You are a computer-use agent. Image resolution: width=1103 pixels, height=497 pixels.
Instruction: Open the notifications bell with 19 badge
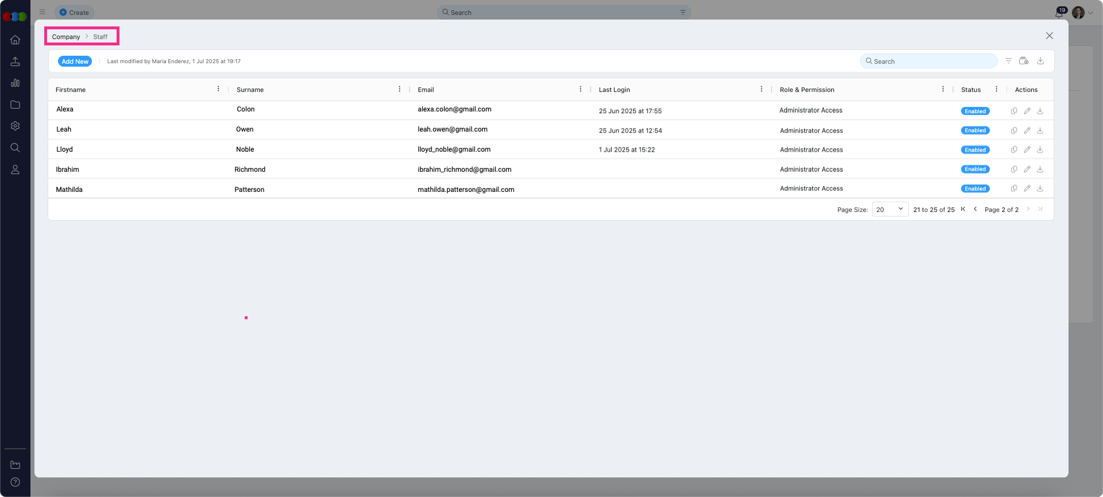pyautogui.click(x=1059, y=13)
